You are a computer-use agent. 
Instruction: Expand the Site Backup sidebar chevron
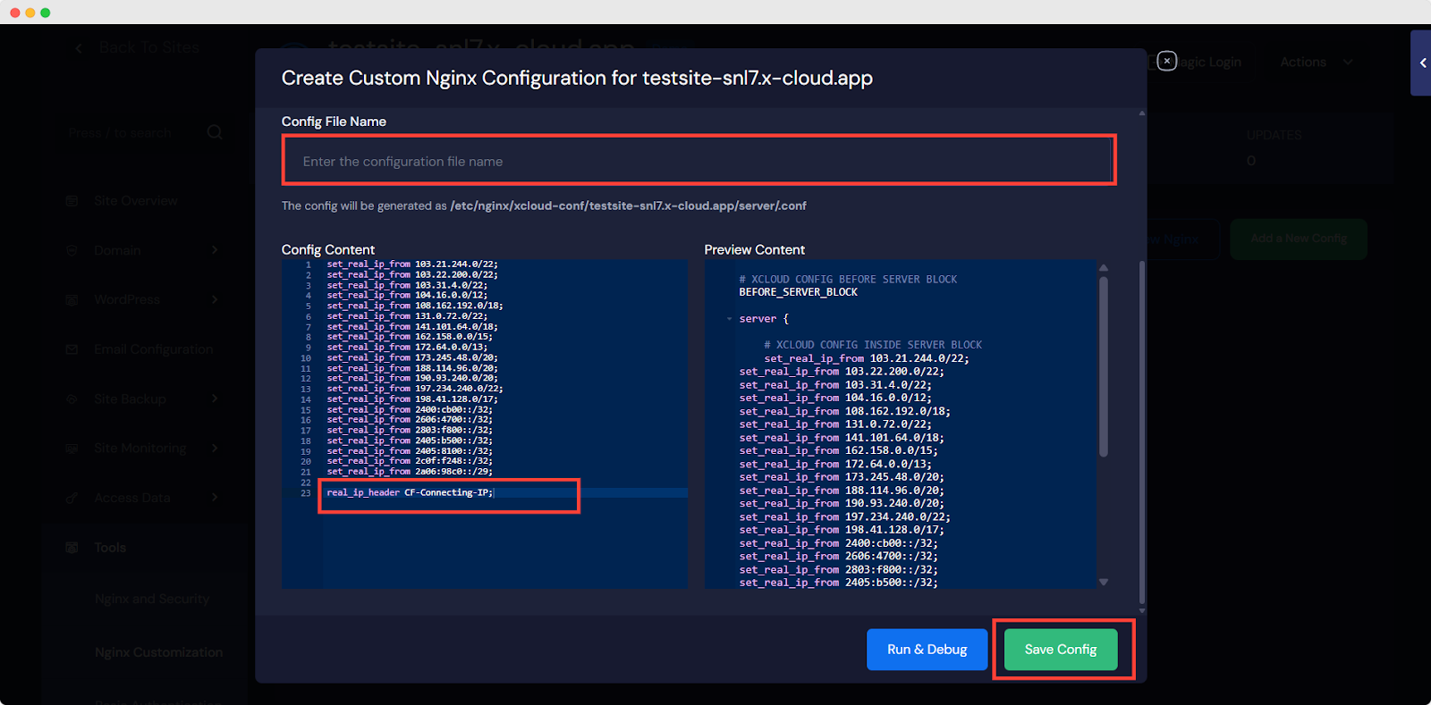tap(215, 399)
